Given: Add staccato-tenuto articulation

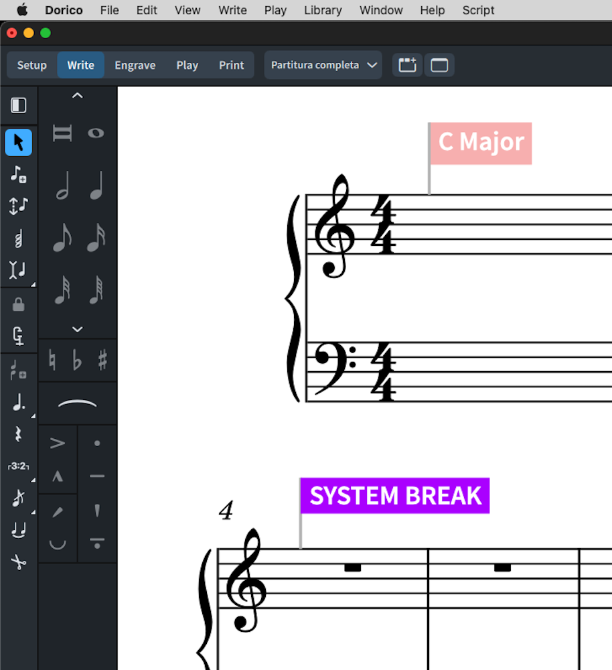Looking at the screenshot, I should click(97, 543).
